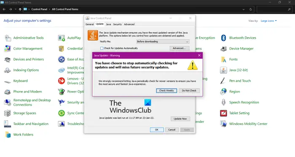Open the Bluetooth Devices icon
The height and width of the screenshot is (157, 295).
click(223, 38)
